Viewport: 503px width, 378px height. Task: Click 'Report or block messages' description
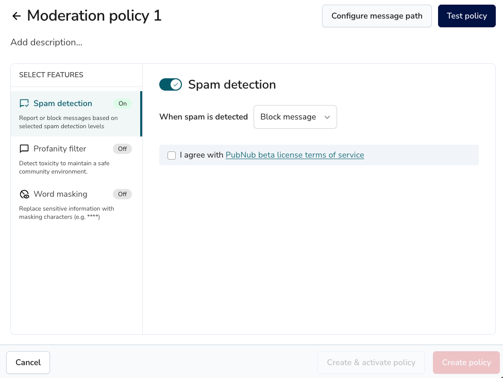[x=69, y=122]
